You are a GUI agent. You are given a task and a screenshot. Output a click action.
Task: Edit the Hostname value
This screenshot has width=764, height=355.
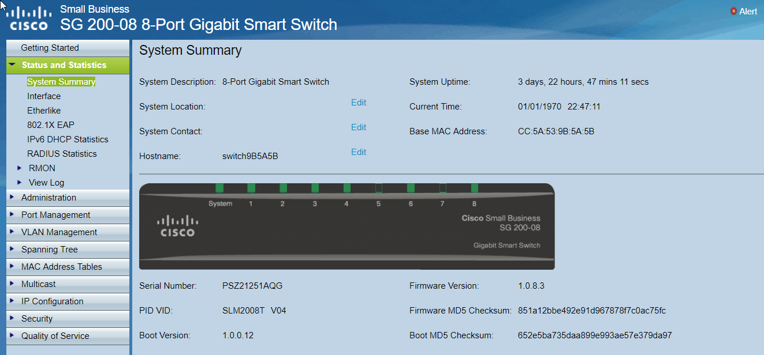359,152
